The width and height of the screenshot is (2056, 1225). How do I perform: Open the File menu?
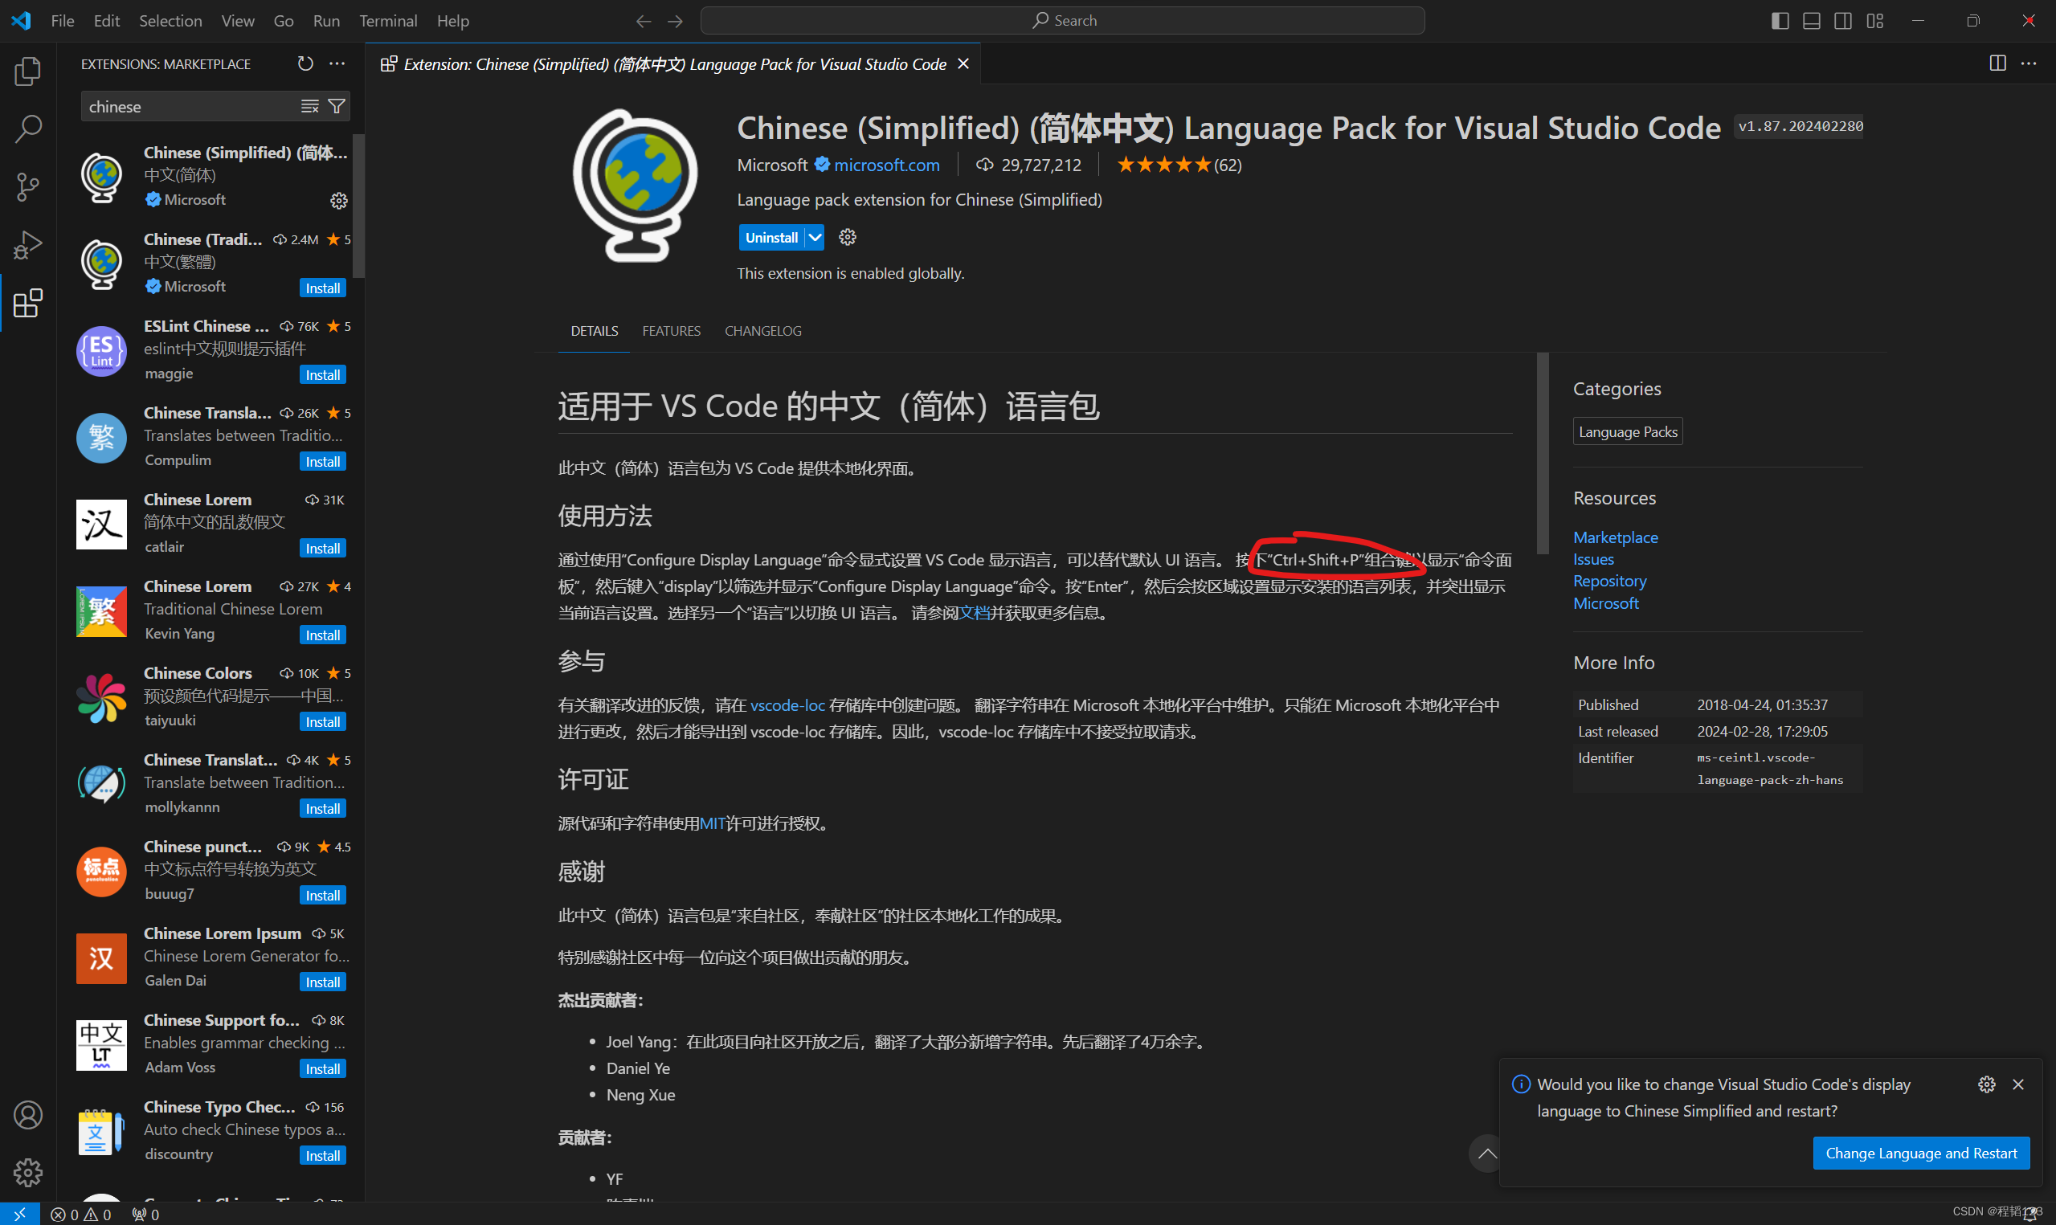[x=62, y=21]
